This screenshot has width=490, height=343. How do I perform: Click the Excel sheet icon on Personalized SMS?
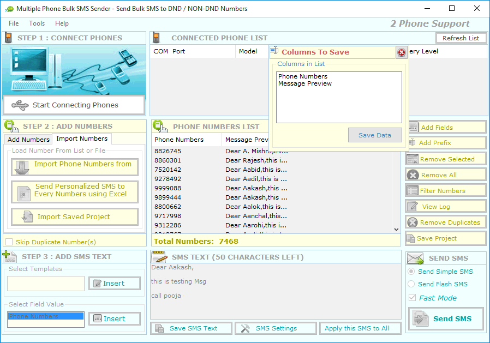point(24,194)
